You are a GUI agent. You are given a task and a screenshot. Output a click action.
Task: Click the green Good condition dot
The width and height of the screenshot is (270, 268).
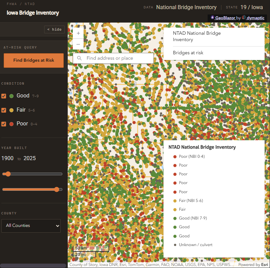coord(11,96)
